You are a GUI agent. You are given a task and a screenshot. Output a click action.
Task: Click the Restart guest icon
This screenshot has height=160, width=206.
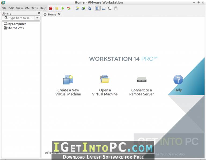(69, 8)
